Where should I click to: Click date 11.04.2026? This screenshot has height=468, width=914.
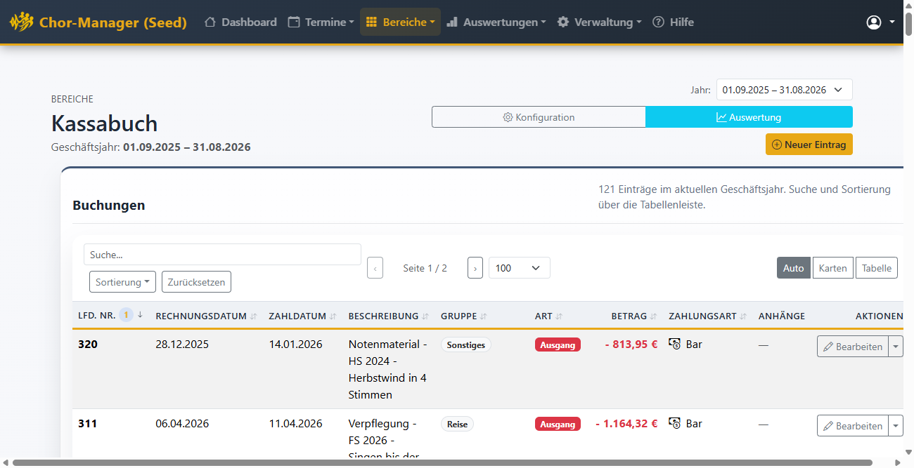point(295,424)
